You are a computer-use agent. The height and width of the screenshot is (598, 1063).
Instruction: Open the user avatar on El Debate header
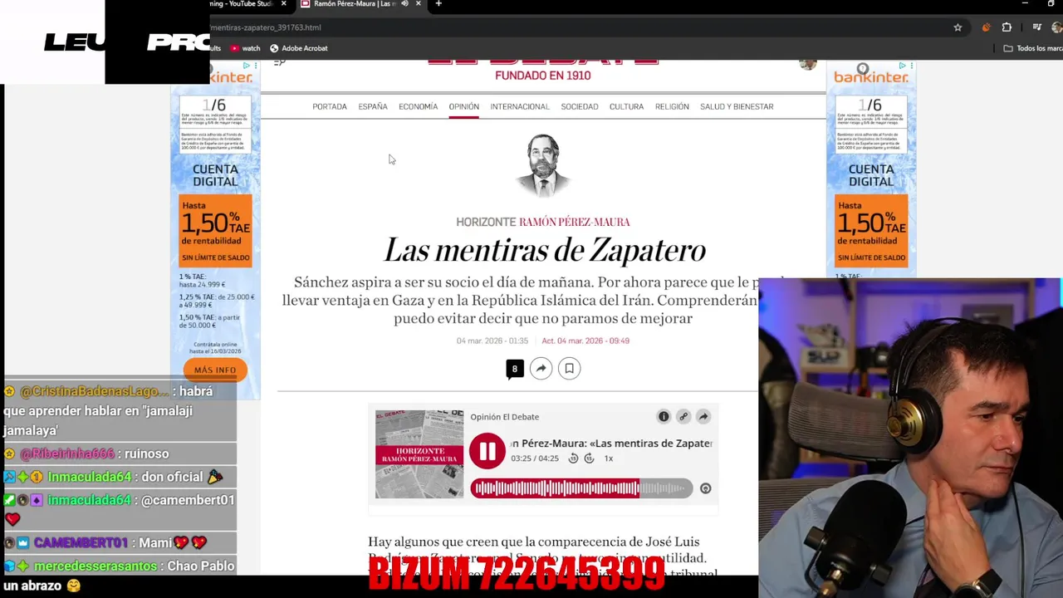(808, 64)
